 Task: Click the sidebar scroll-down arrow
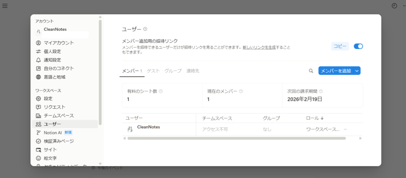pos(100,164)
